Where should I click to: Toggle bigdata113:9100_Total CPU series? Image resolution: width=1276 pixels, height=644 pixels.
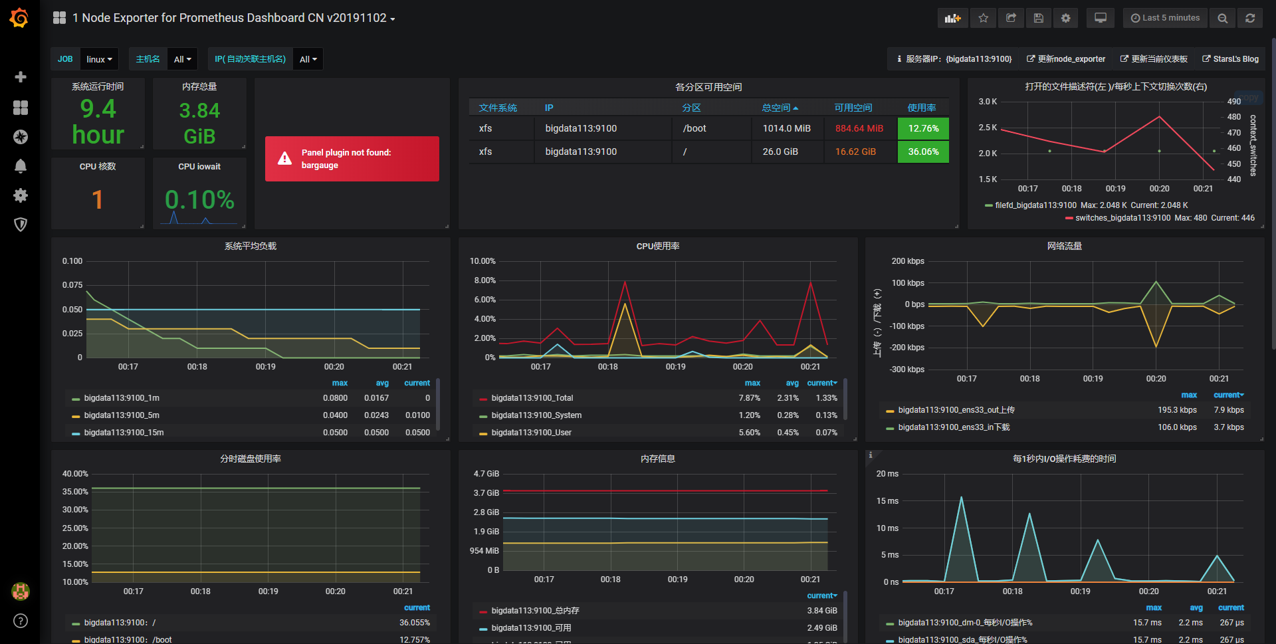pos(532,398)
